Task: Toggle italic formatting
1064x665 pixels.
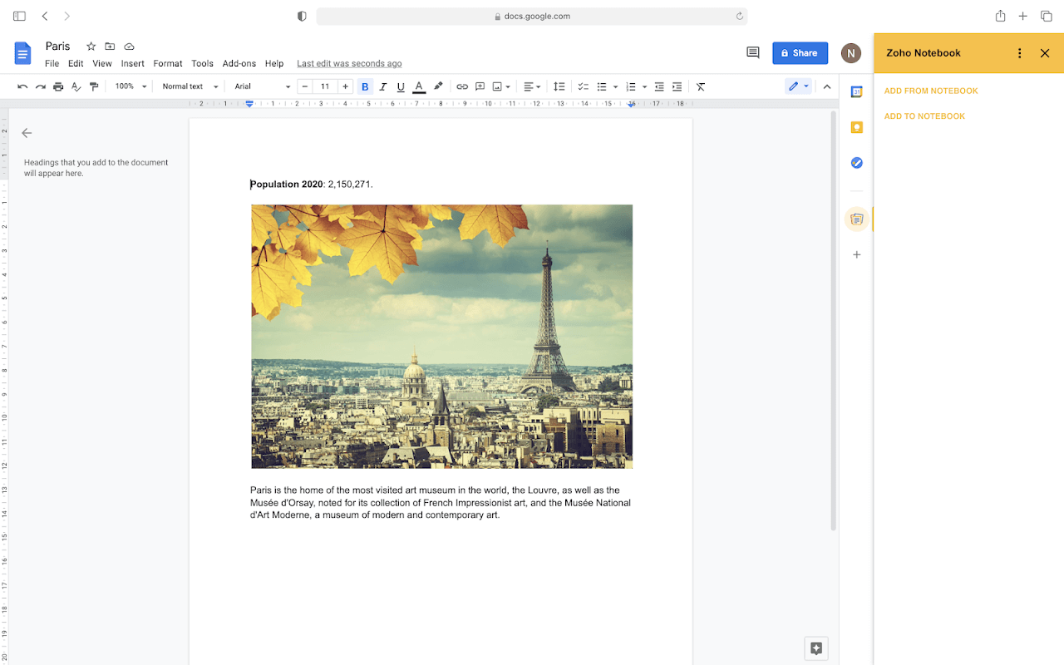Action: (x=383, y=86)
